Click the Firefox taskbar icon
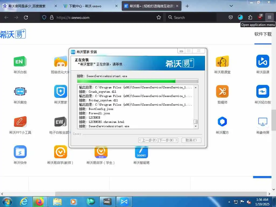The width and height of the screenshot is (276, 207). coord(40,202)
